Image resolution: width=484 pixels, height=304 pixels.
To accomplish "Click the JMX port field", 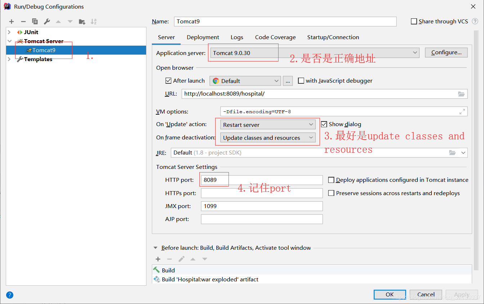I will click(x=262, y=206).
